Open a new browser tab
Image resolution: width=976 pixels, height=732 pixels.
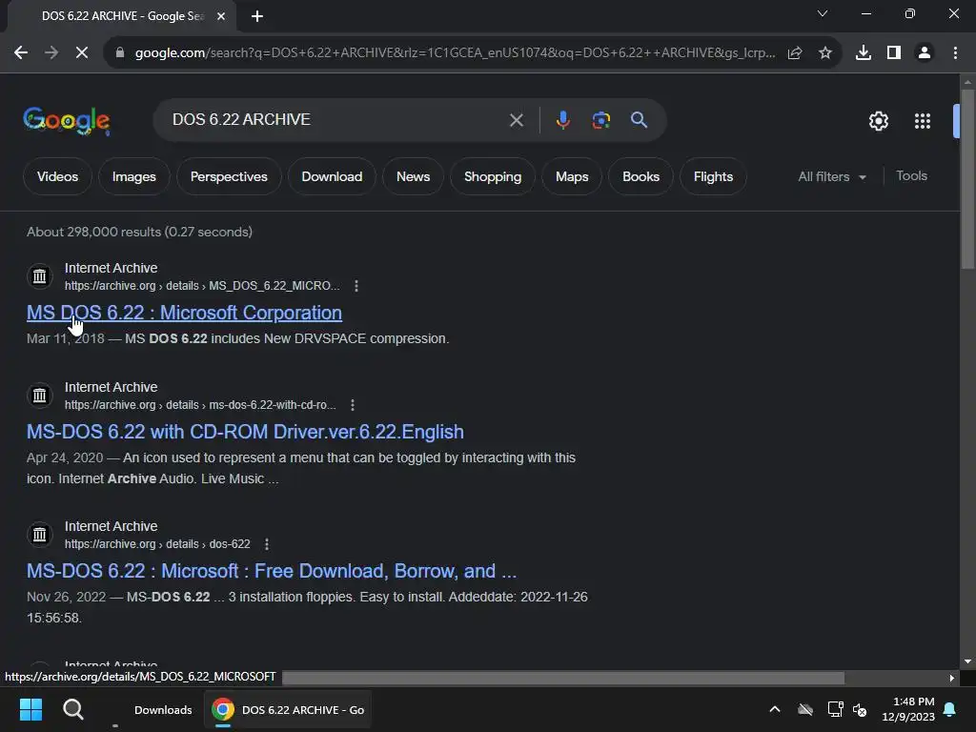pos(256,17)
